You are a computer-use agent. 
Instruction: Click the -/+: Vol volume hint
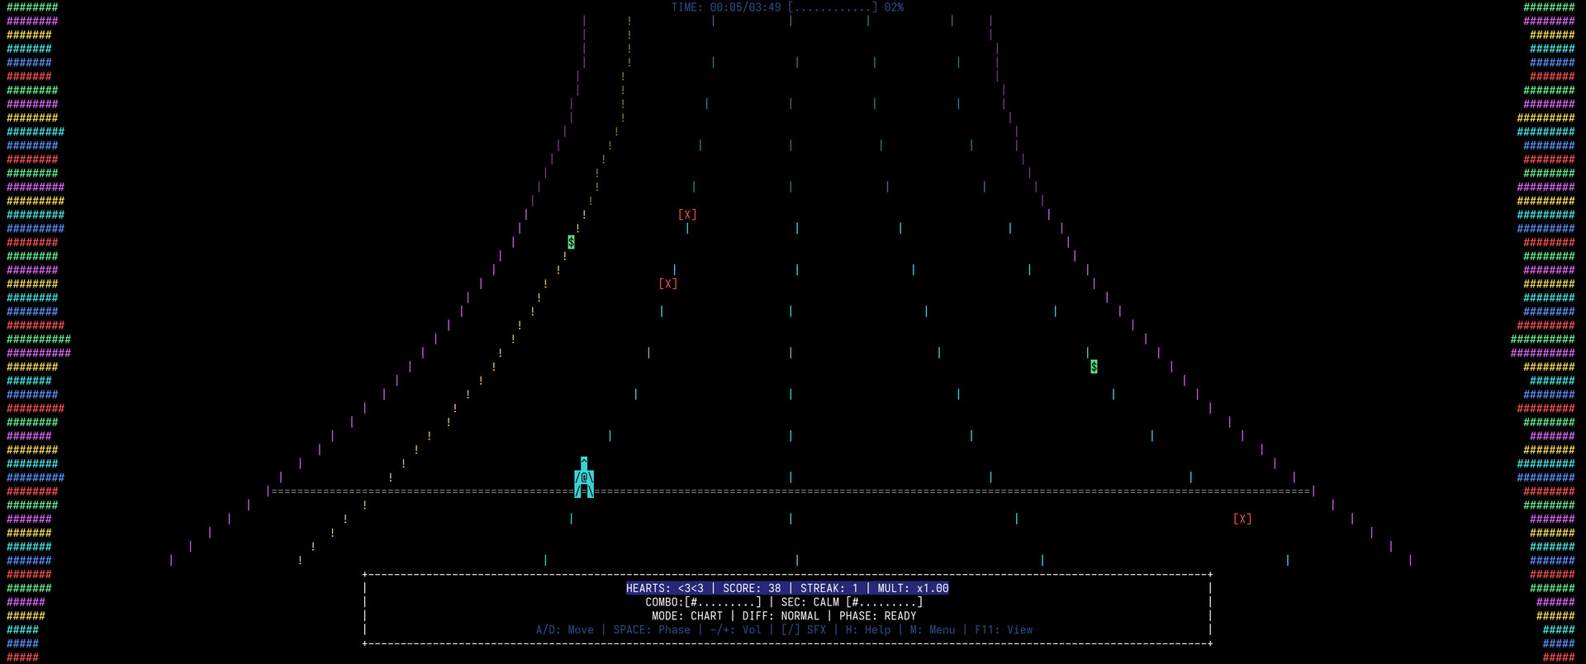(x=736, y=629)
